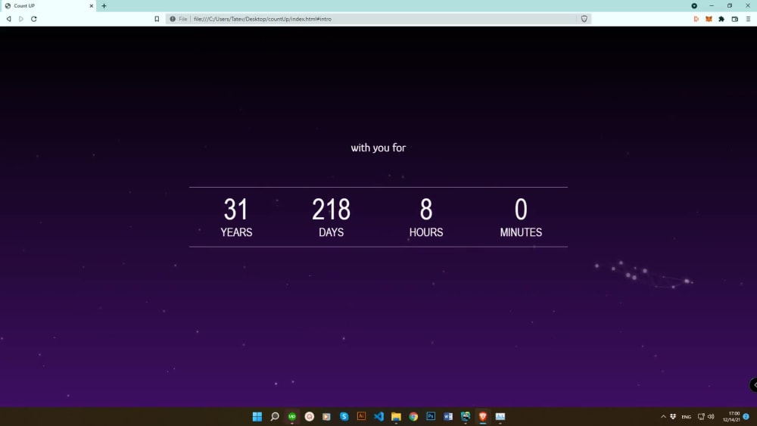Bookmark this page with the bookmark icon
This screenshot has width=757, height=426.
157,19
